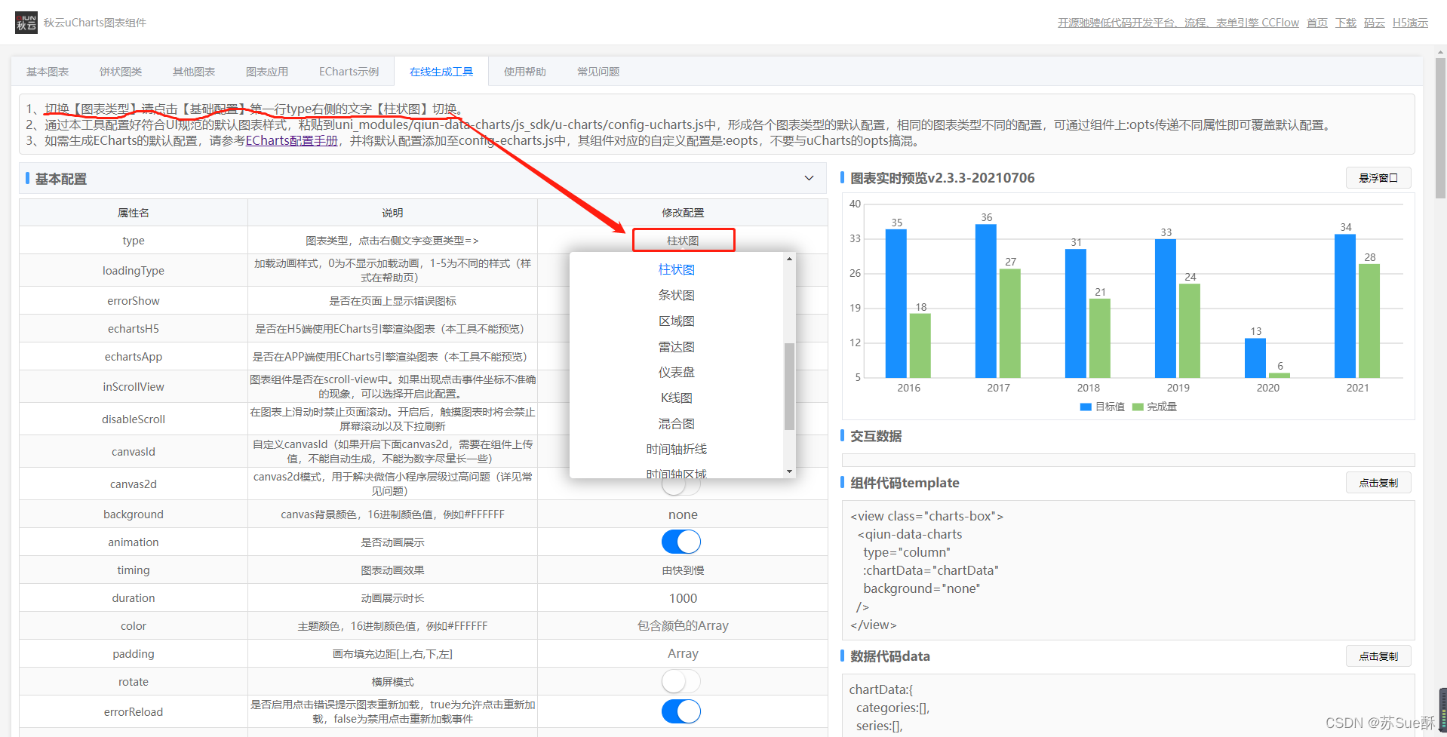Turn off the errorReload toggle
This screenshot has width=1447, height=737.
(x=681, y=711)
